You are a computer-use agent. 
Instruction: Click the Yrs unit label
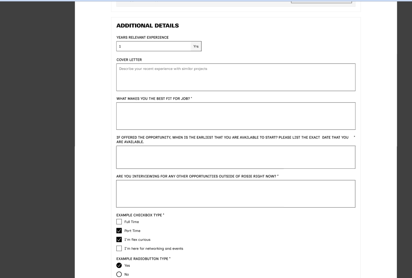(x=196, y=46)
